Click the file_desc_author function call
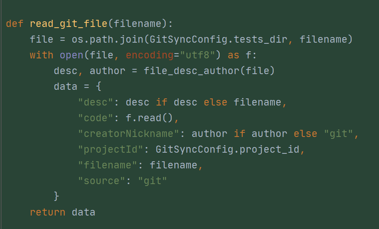The image size is (379, 229). pyautogui.click(x=191, y=71)
